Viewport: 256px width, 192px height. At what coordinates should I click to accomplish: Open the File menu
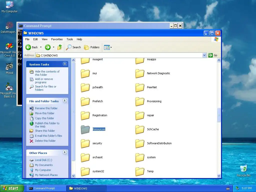(27, 39)
